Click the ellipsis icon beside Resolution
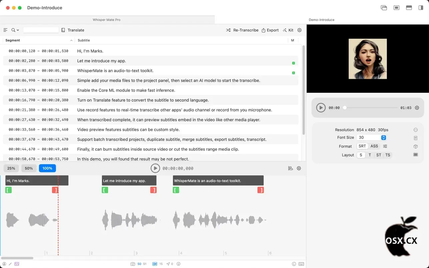The image size is (429, 268). (416, 130)
